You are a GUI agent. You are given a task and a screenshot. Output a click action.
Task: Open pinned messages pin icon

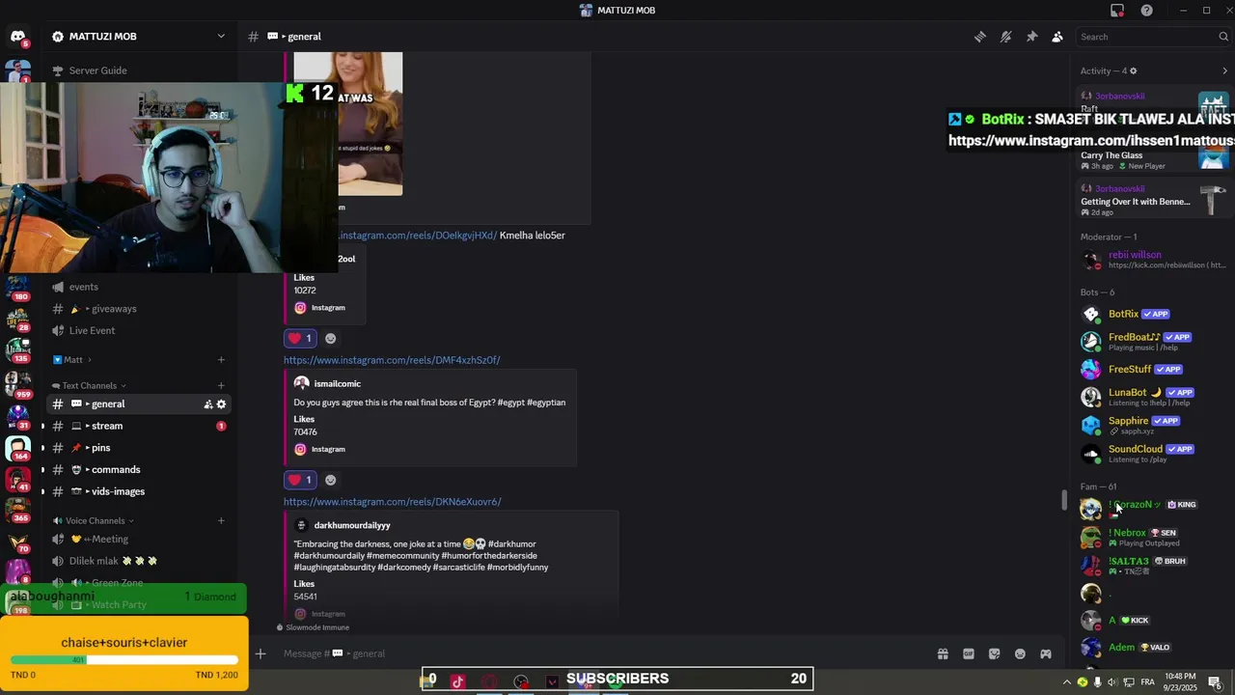pyautogui.click(x=1031, y=37)
